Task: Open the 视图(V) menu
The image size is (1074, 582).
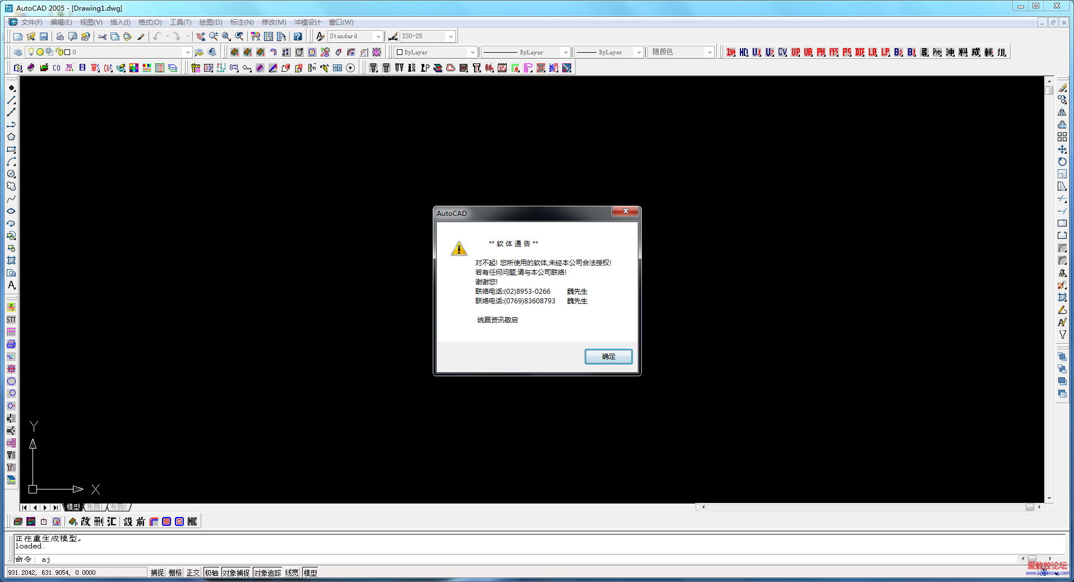Action: coord(91,22)
